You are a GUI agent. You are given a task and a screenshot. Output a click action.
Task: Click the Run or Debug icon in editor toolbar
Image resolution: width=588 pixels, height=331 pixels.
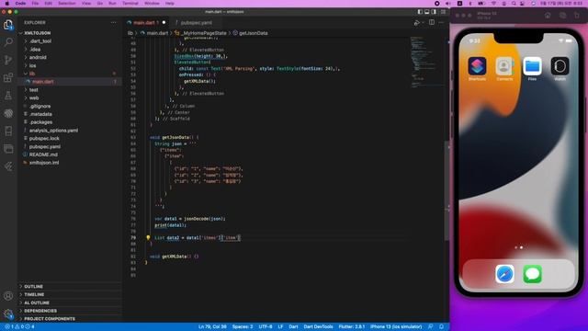click(x=416, y=22)
